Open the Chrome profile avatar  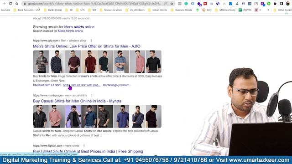pos(288,4)
